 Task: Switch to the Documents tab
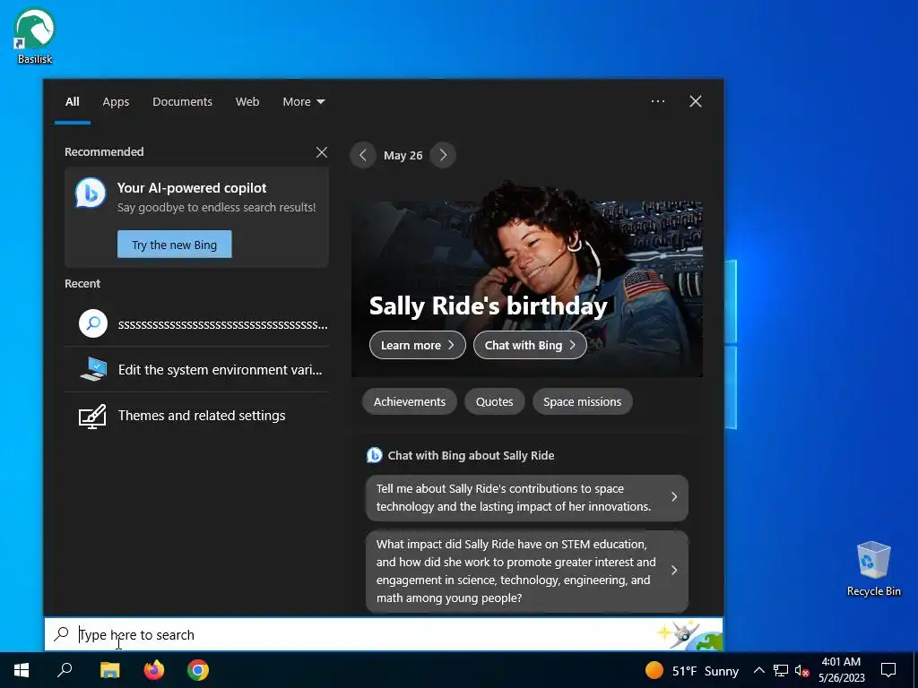[x=182, y=102]
